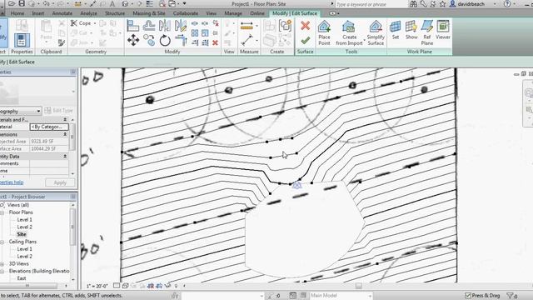Select the Array tool

point(195,33)
